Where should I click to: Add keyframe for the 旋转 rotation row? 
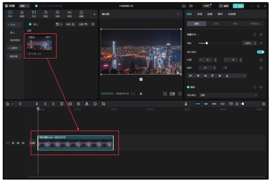261,68
